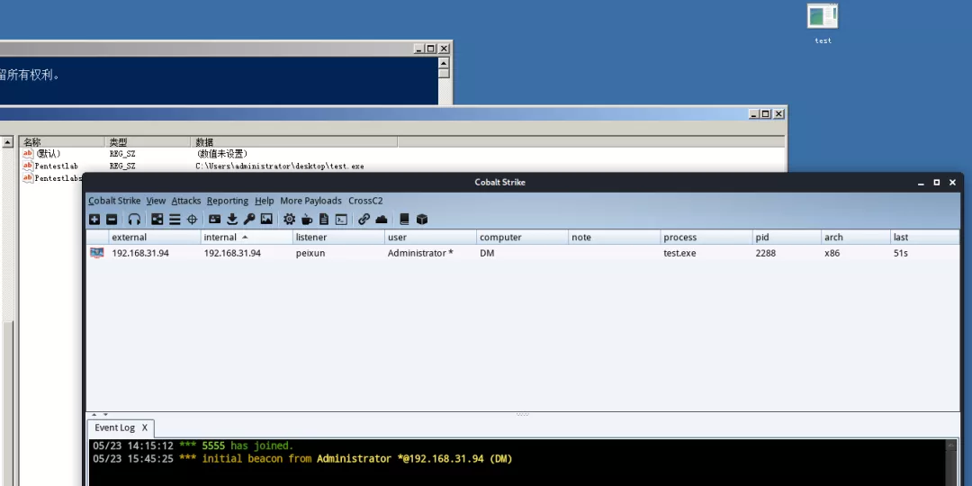Sort sessions by last column
Screen dimensions: 972x486
point(924,238)
